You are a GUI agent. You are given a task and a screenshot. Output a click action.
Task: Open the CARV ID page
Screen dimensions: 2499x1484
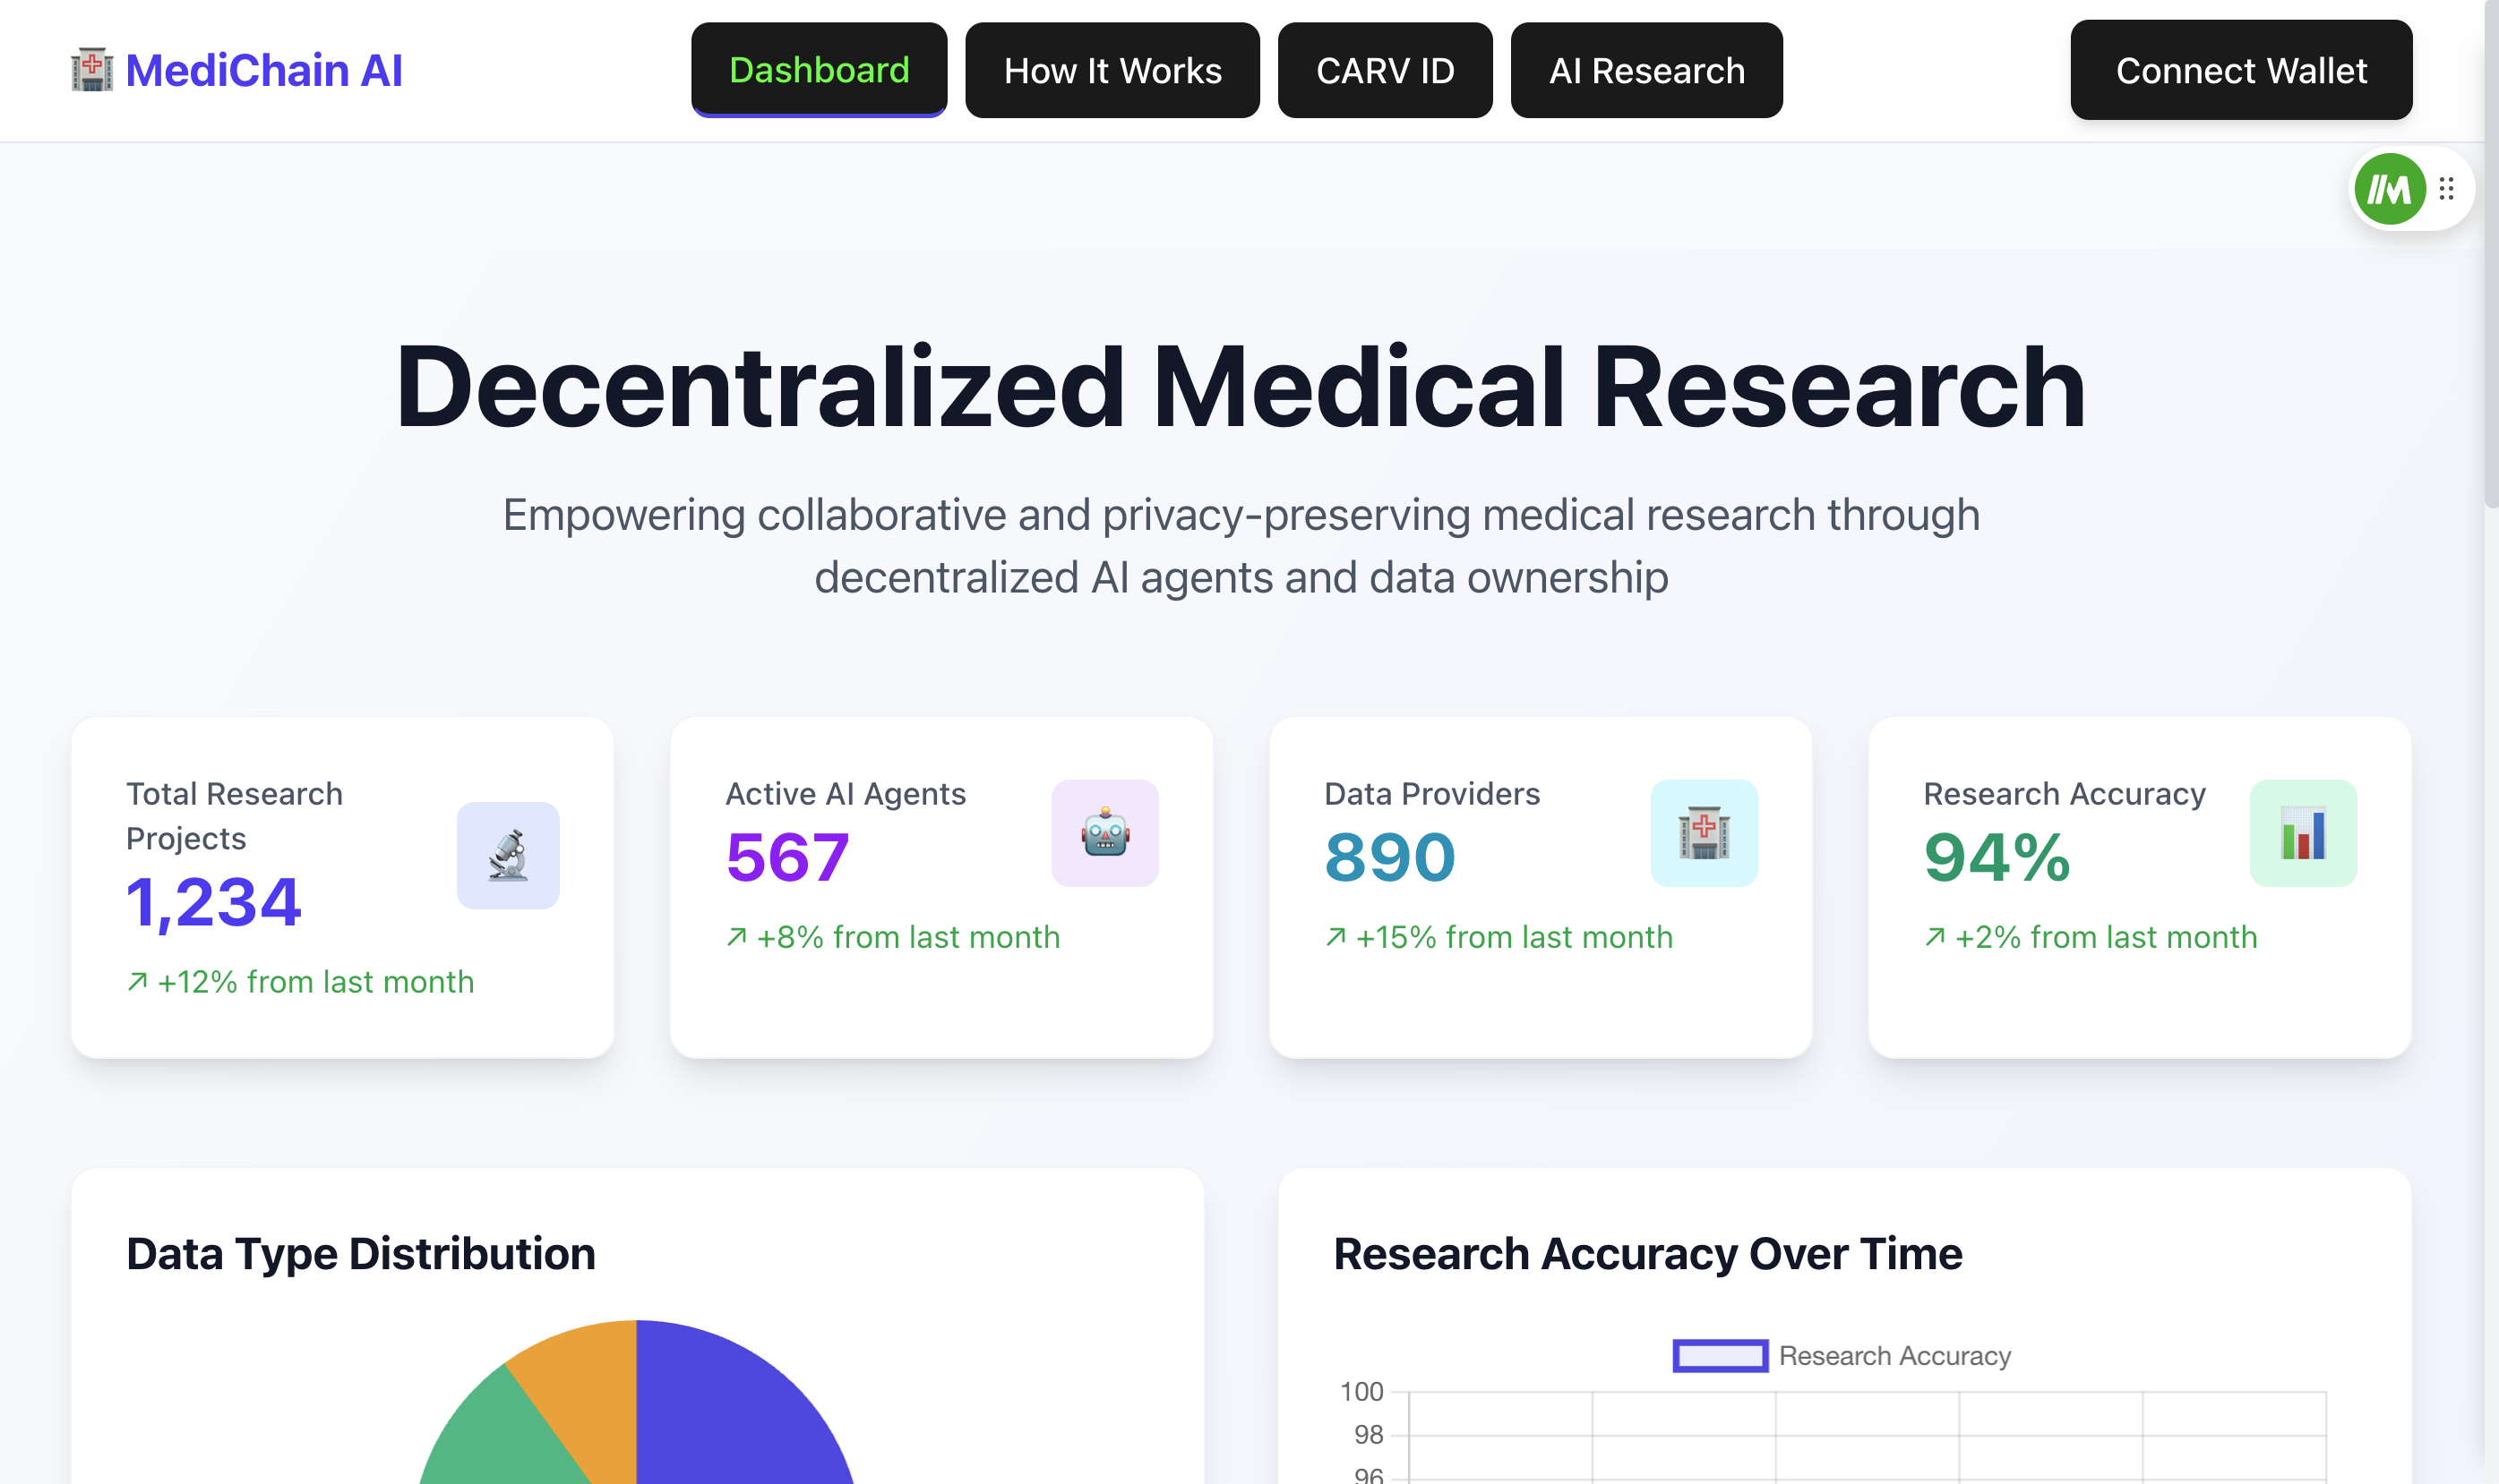click(x=1385, y=70)
